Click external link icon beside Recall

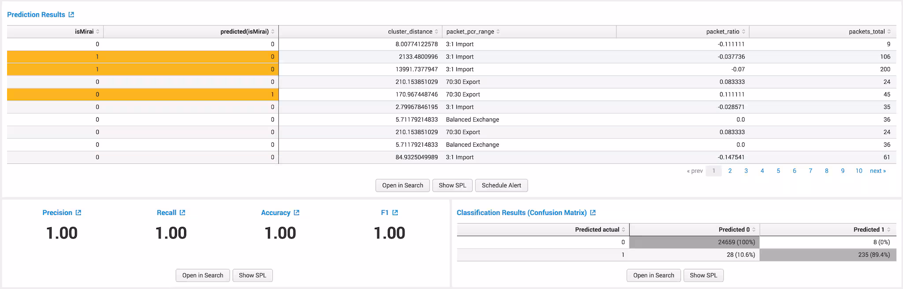click(x=183, y=213)
